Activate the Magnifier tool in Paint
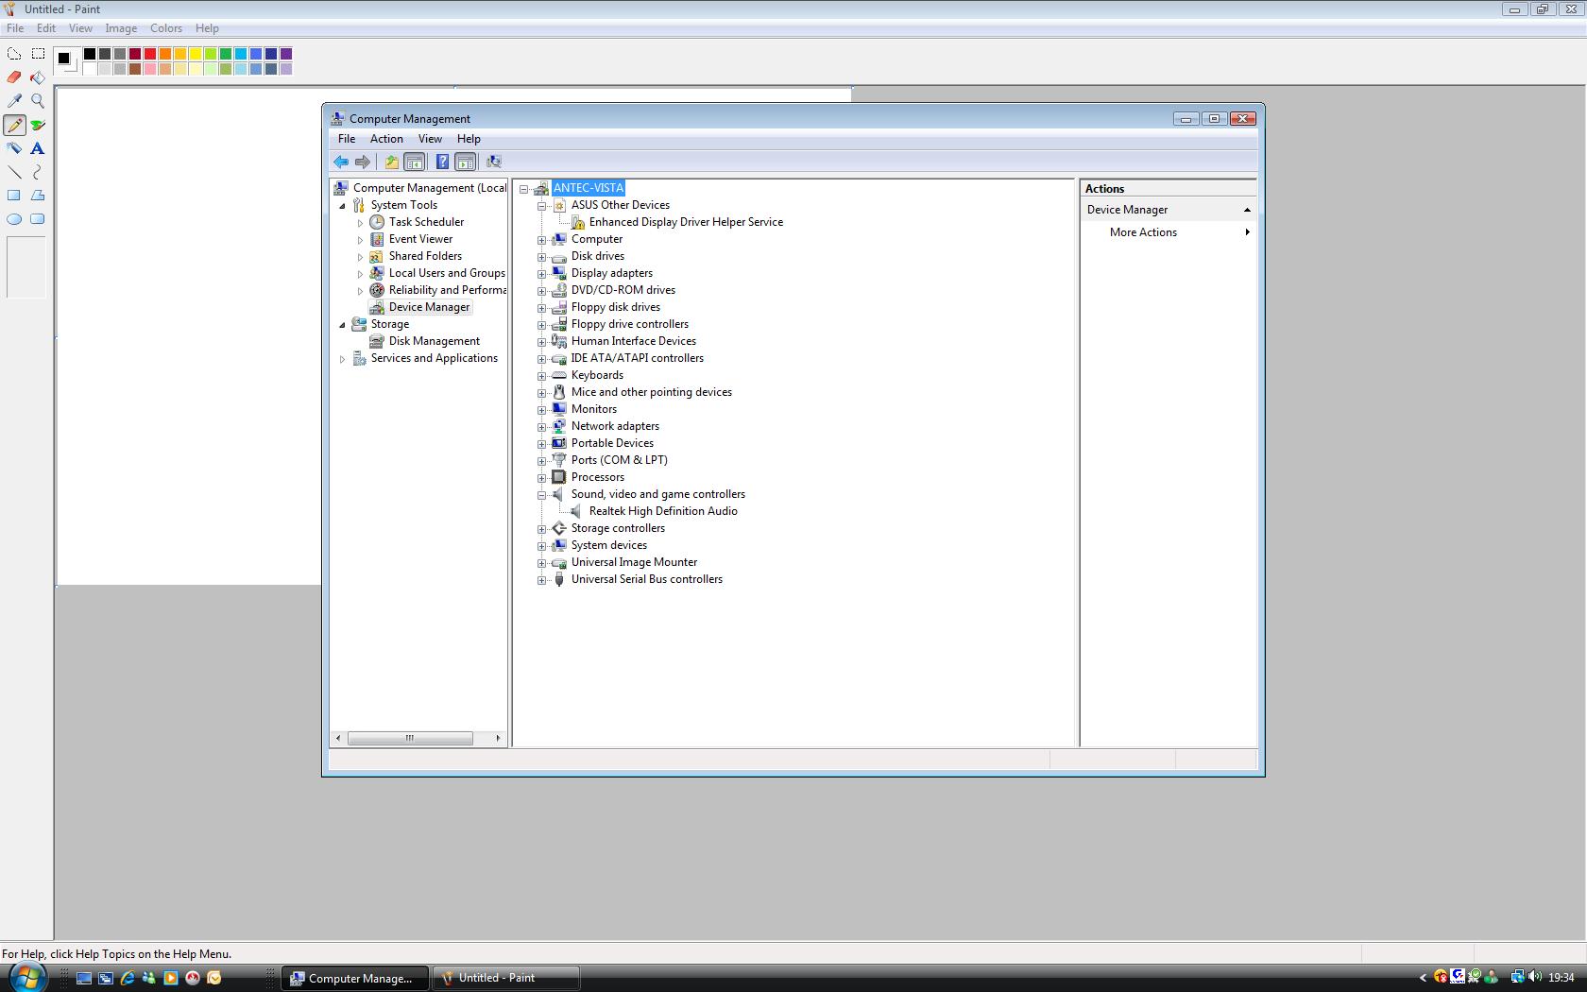 (38, 101)
